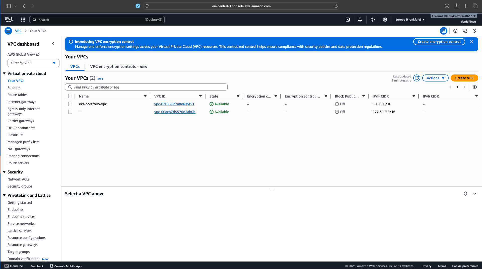Toggle the select-all VPCs checkbox
Viewport: 482px width, 269px height.
coord(70,96)
